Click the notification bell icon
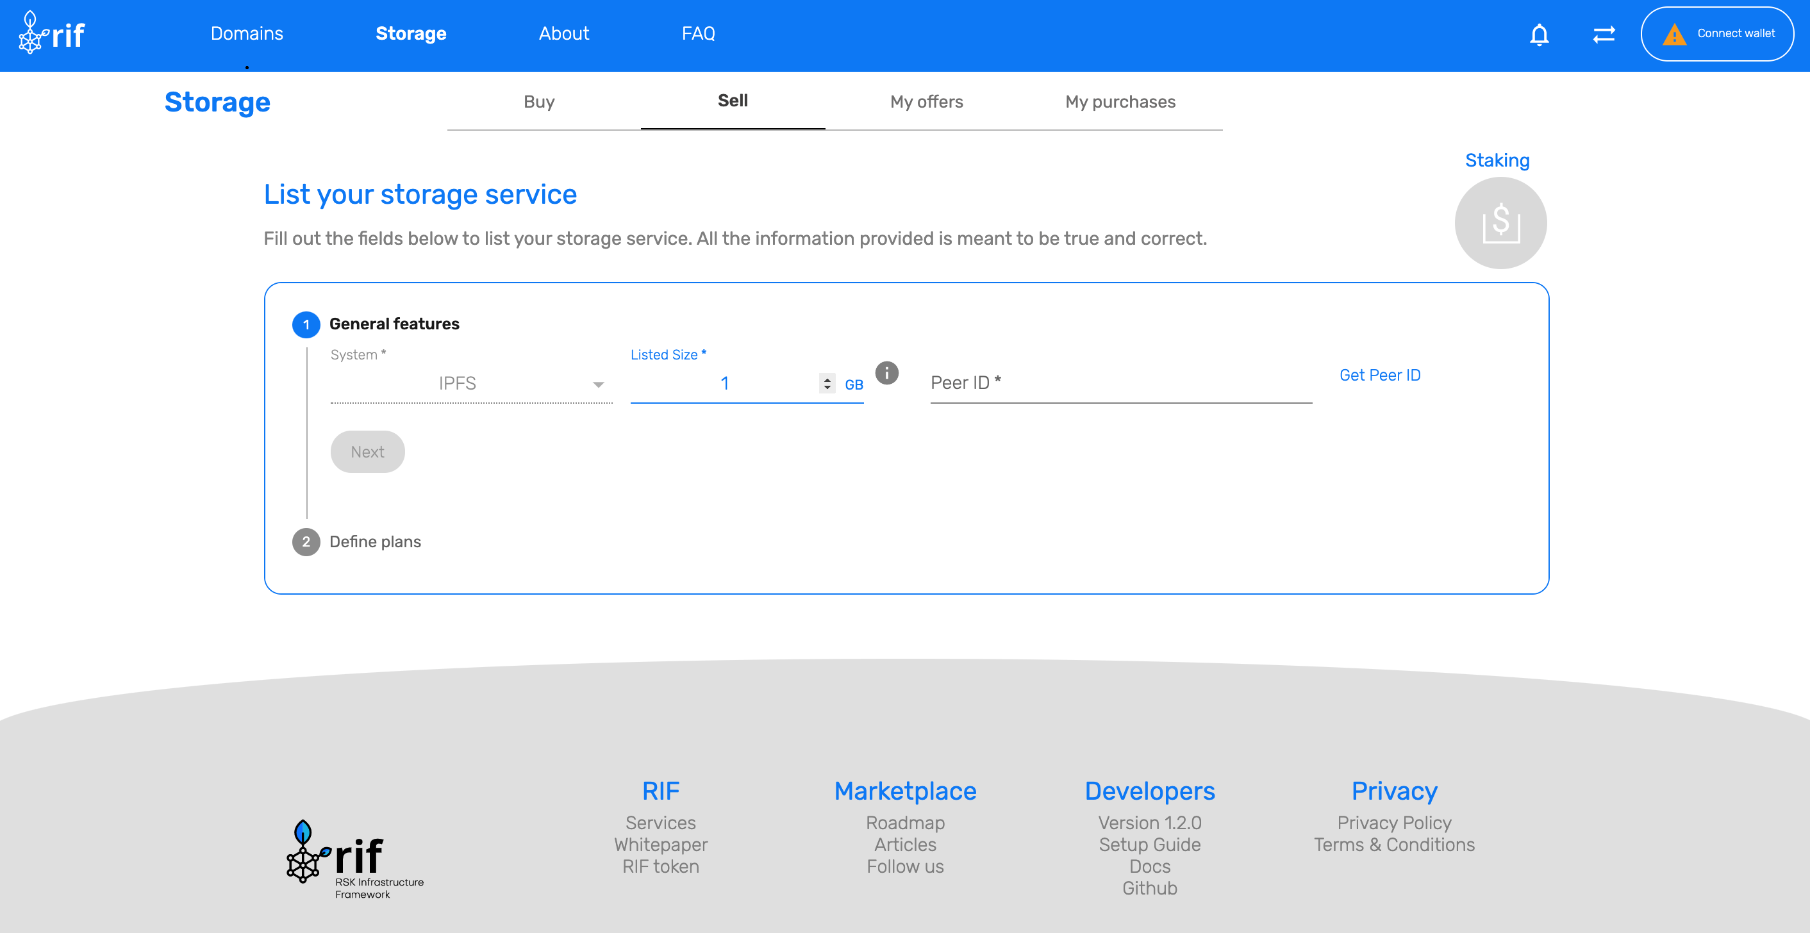Viewport: 1810px width, 933px height. 1540,33
